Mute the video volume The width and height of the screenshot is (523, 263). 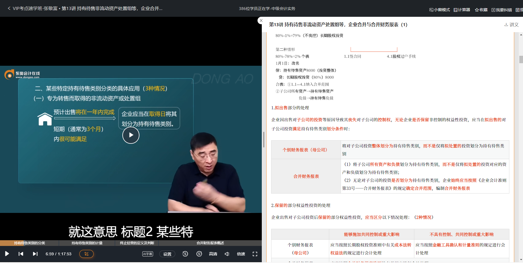coord(227,254)
